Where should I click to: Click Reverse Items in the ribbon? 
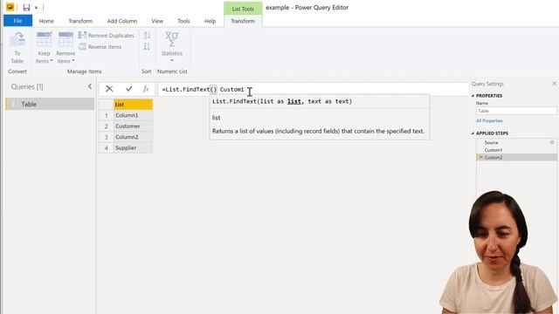pos(100,46)
